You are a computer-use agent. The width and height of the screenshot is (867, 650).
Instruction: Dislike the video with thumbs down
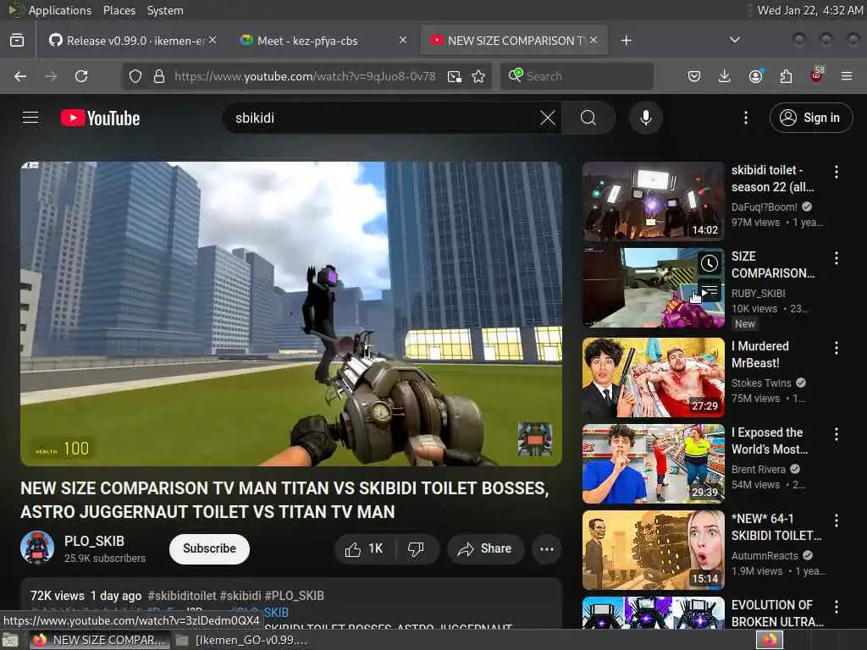click(x=417, y=548)
